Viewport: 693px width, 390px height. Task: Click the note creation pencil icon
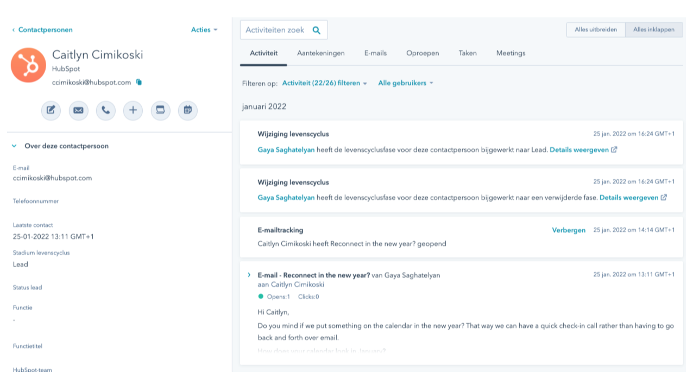click(51, 110)
